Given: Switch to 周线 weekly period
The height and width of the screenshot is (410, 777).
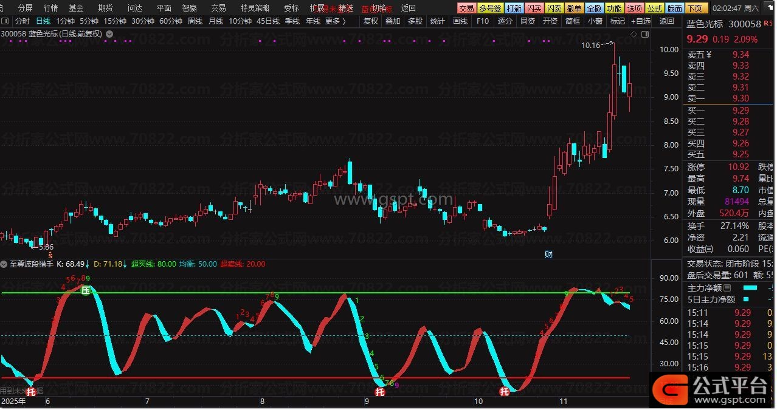Looking at the screenshot, I should coord(195,21).
